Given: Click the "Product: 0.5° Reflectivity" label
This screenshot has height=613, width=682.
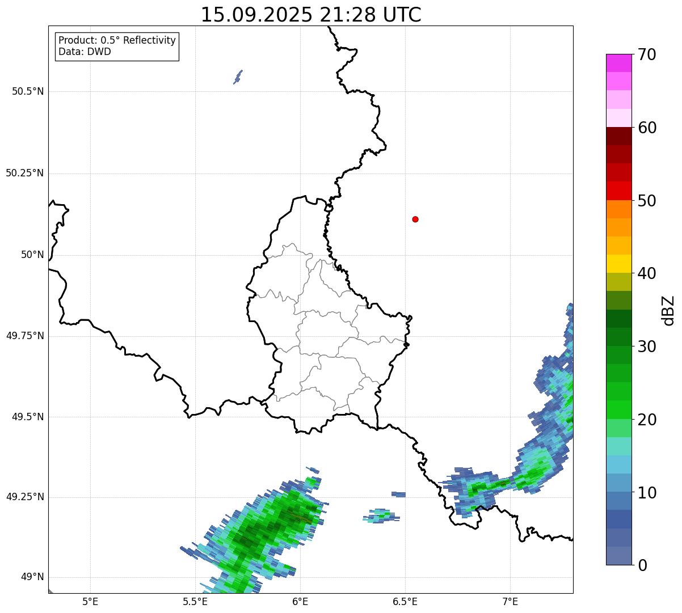Looking at the screenshot, I should coord(117,41).
